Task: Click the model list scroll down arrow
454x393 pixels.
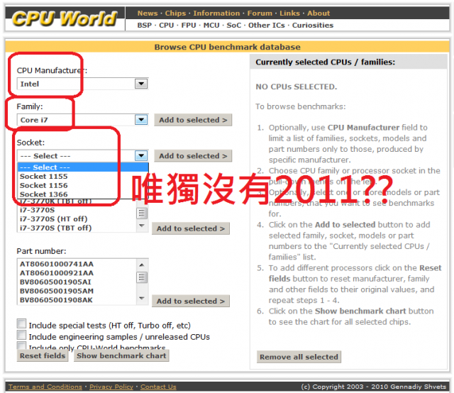Action: [142, 226]
